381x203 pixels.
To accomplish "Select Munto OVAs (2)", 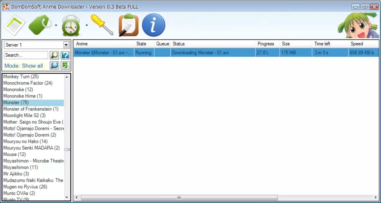I will point(33,193).
